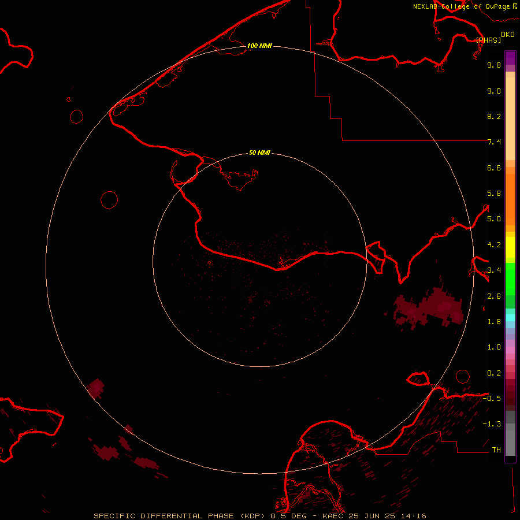Viewport: 520px width, 520px height.
Task: Click the 0.2 scale value label
Action: [494, 373]
